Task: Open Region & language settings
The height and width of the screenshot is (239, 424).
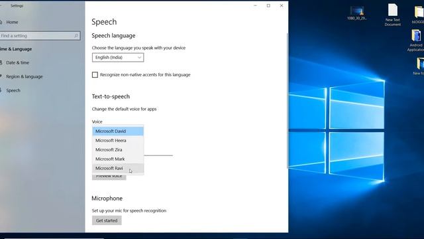Action: tap(25, 76)
